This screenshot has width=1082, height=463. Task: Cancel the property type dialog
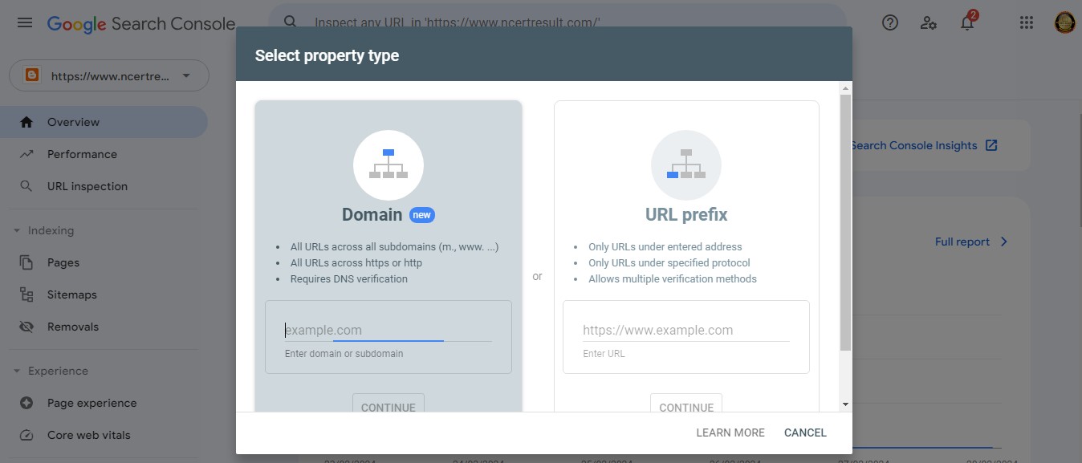pos(805,433)
